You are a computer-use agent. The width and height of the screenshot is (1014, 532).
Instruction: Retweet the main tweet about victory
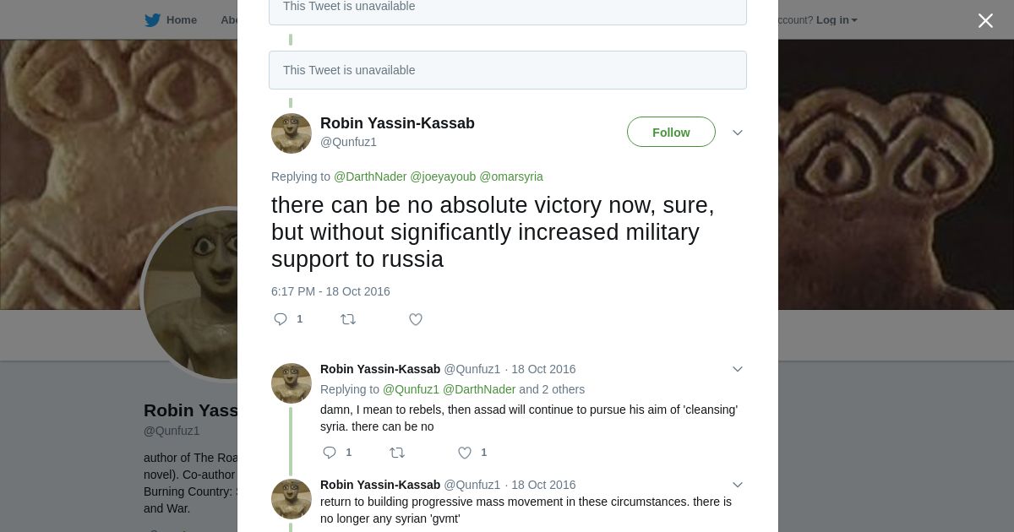(347, 319)
